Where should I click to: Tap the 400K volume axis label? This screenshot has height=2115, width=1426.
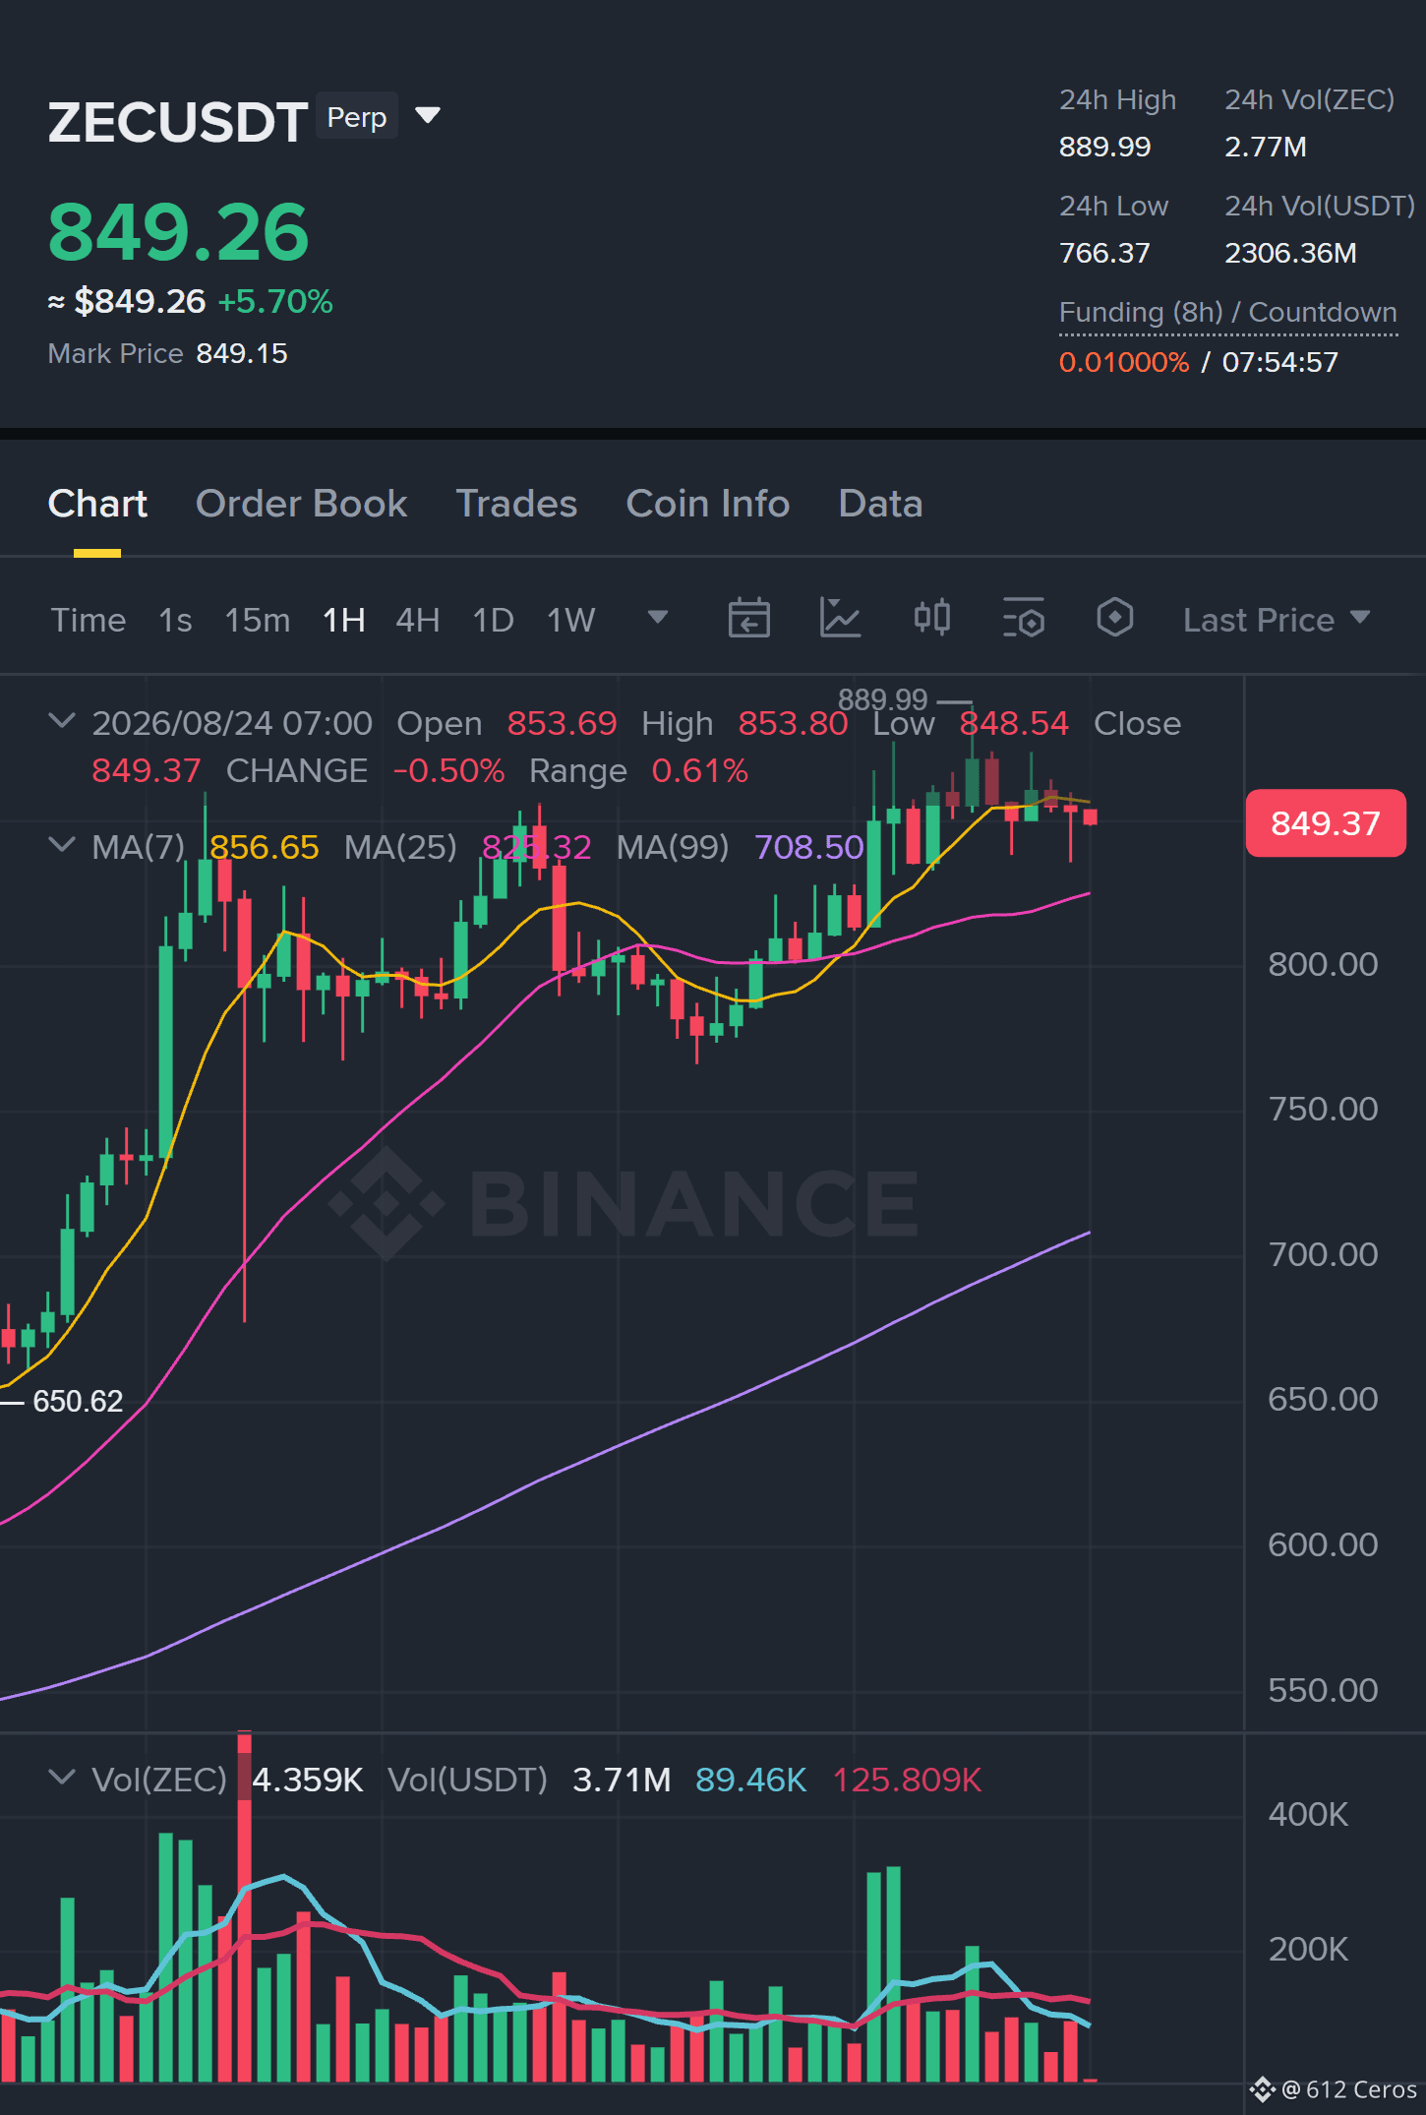tap(1308, 1814)
